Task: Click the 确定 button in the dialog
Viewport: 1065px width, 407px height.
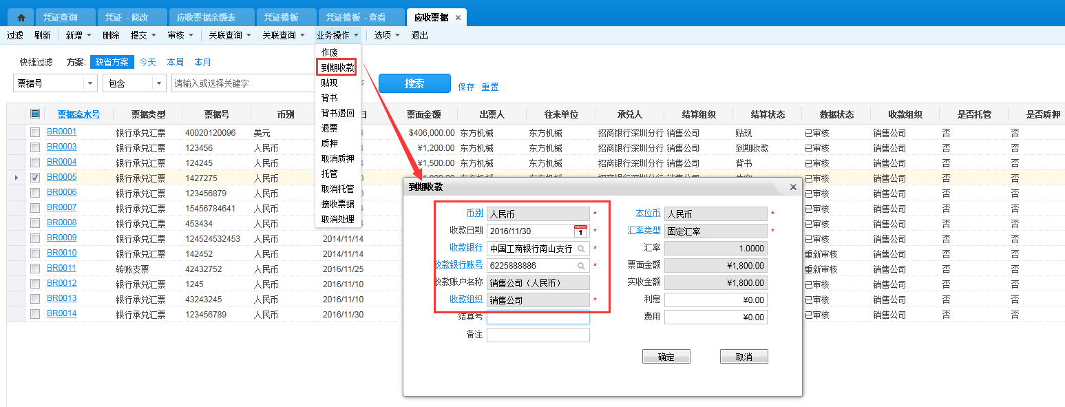Action: 666,357
